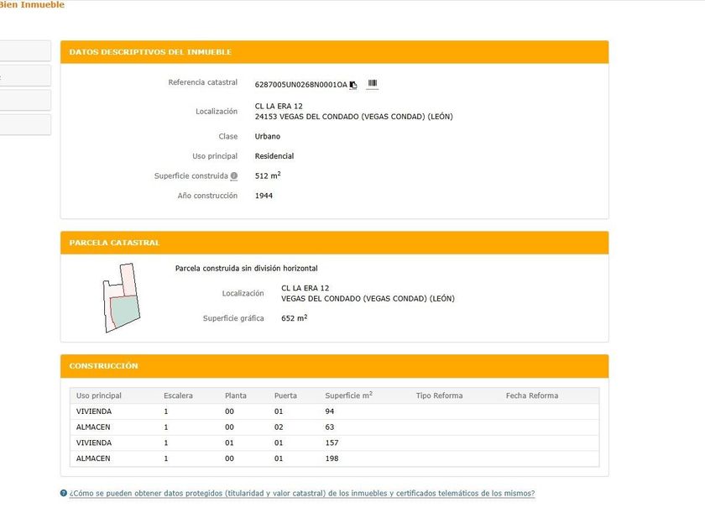Click the blue help question mark icon

[x=64, y=494]
